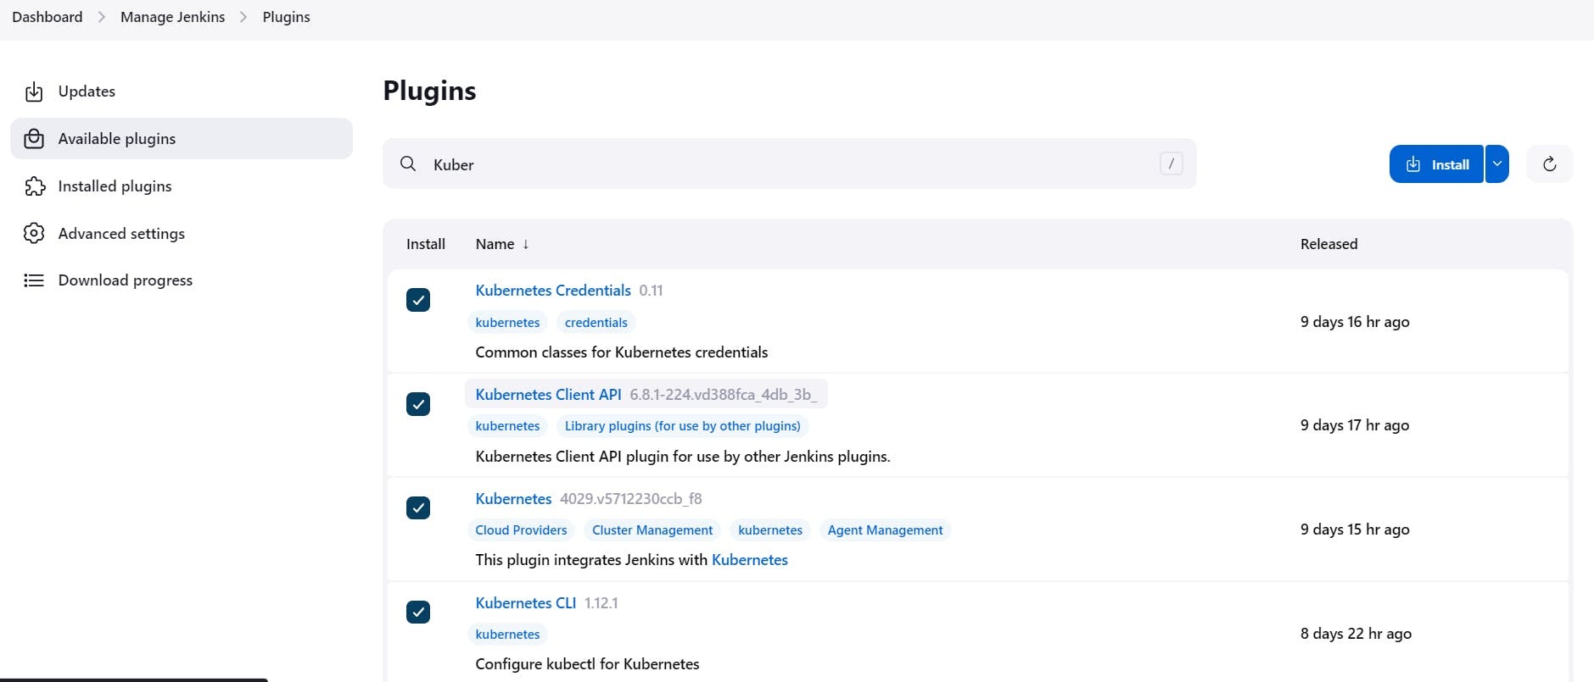The width and height of the screenshot is (1594, 682).
Task: Open the Kubernetes Credentials plugin link
Action: pos(553,291)
